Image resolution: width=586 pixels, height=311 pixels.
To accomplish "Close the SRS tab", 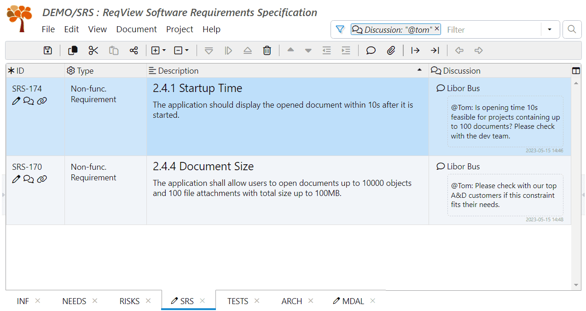I will click(202, 301).
